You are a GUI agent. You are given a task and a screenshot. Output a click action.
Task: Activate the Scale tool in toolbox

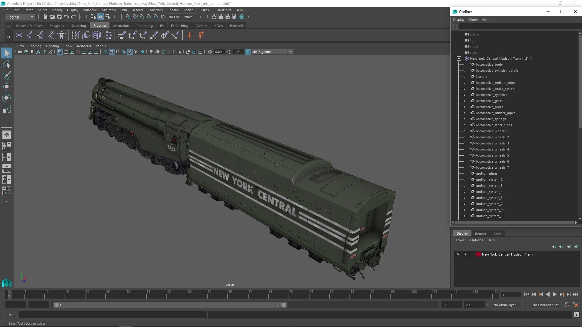(x=7, y=109)
